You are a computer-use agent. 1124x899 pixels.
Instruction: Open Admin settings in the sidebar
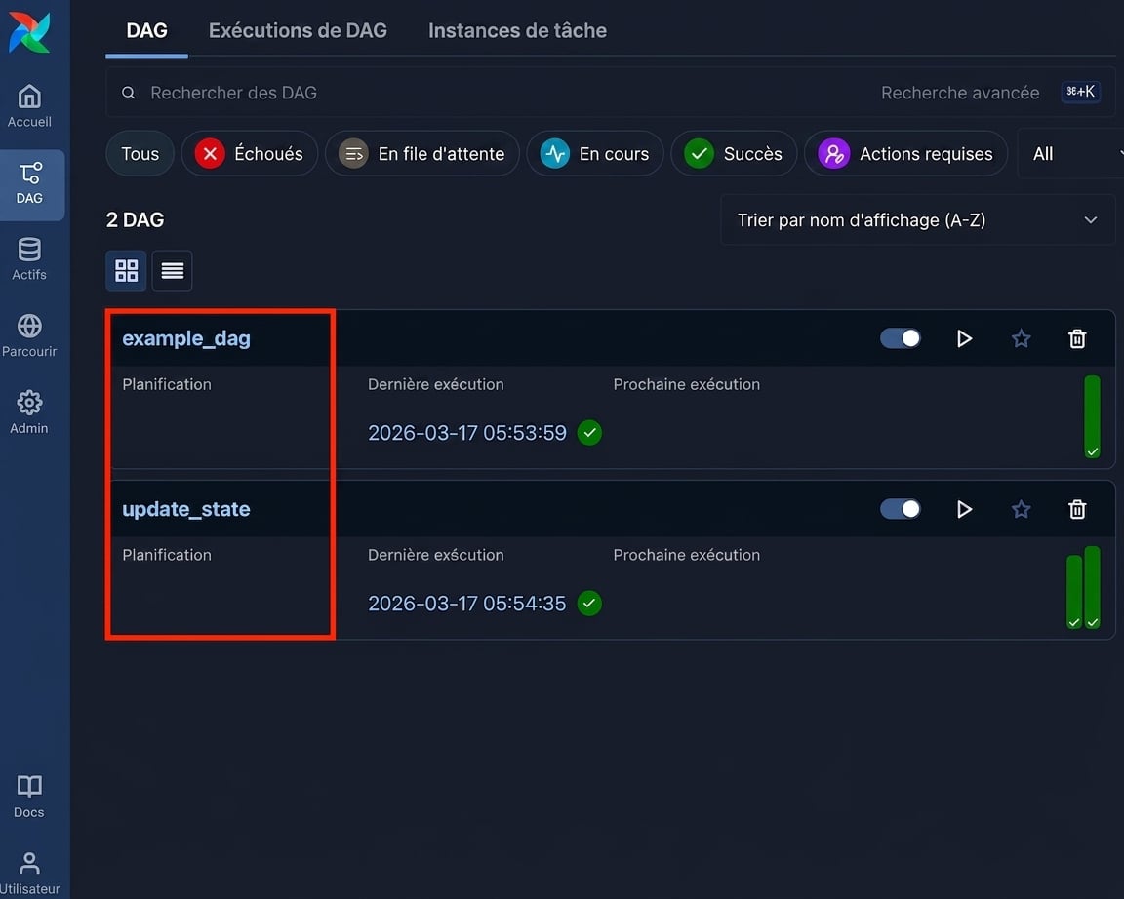[x=29, y=411]
